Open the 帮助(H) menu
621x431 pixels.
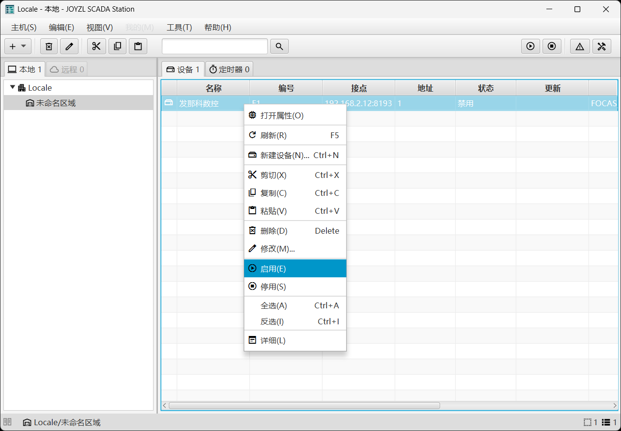click(x=218, y=28)
